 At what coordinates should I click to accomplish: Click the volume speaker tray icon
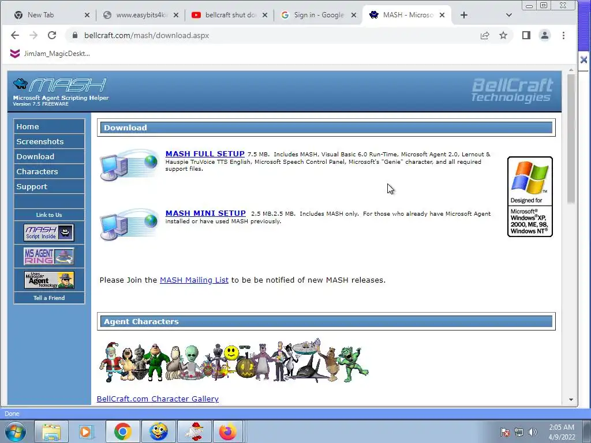point(532,432)
